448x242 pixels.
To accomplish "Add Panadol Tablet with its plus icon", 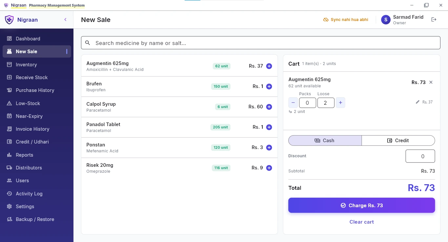I will point(269,127).
